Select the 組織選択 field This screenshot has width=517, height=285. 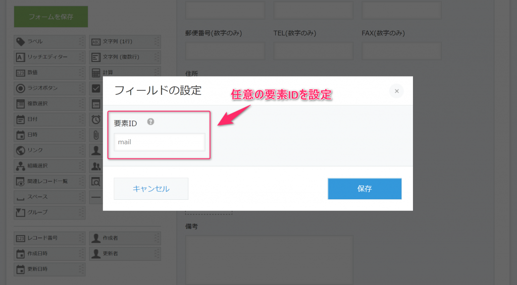pyautogui.click(x=49, y=166)
